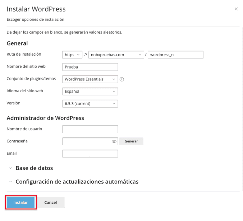Open the WordPress Essentials plugin set dropdown

(x=90, y=79)
